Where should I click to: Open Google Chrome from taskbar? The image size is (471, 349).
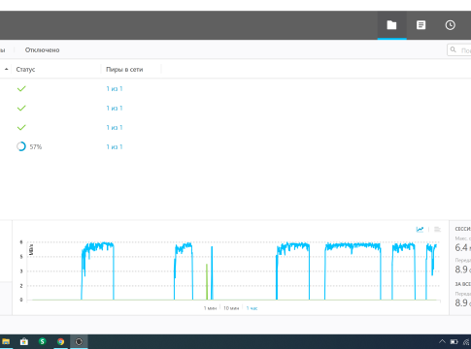(x=60, y=341)
